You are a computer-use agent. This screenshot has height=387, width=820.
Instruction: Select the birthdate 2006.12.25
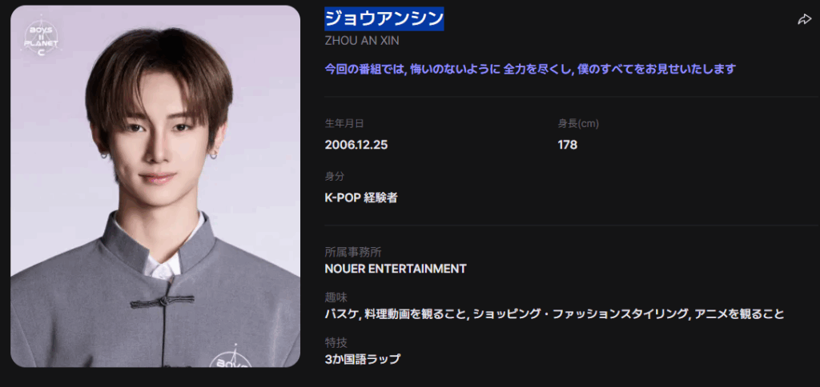[356, 145]
